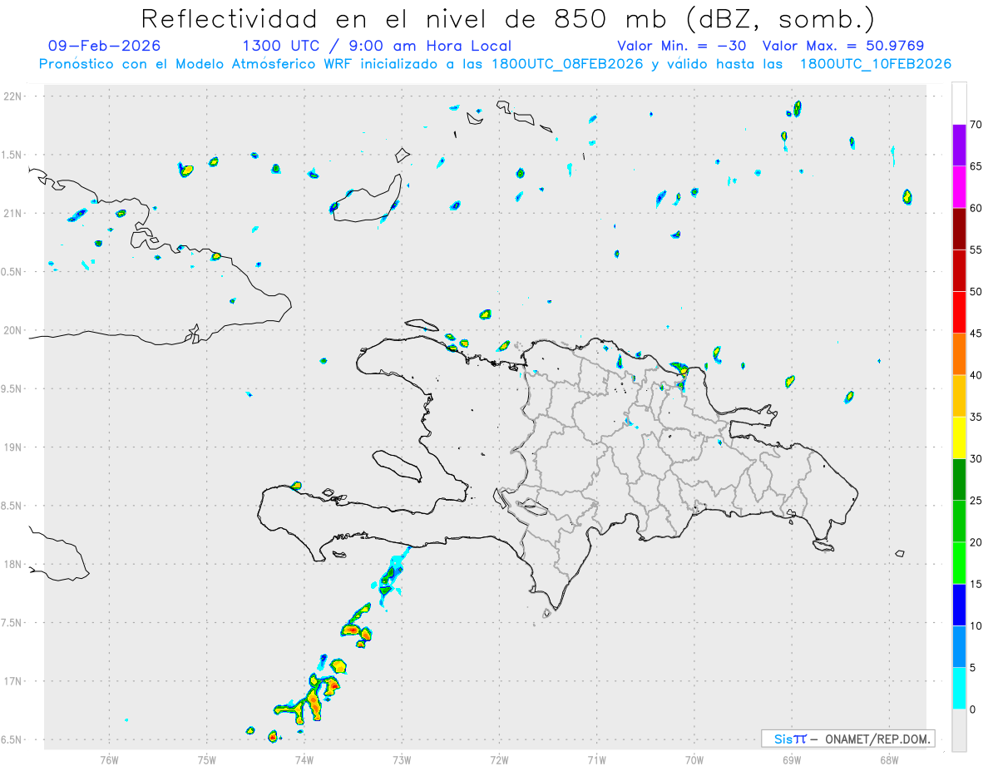The image size is (998, 771).
Task: Click the legend scale value '70'
Action: coord(976,125)
